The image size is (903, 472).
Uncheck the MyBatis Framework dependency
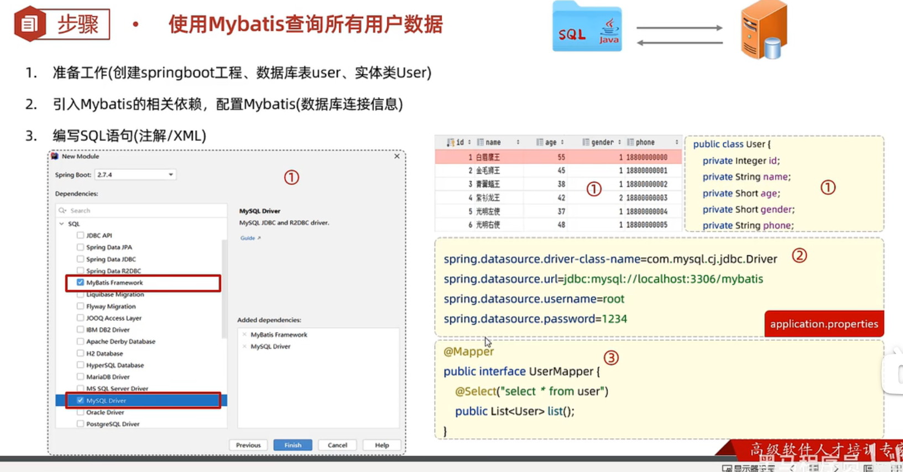coord(80,283)
